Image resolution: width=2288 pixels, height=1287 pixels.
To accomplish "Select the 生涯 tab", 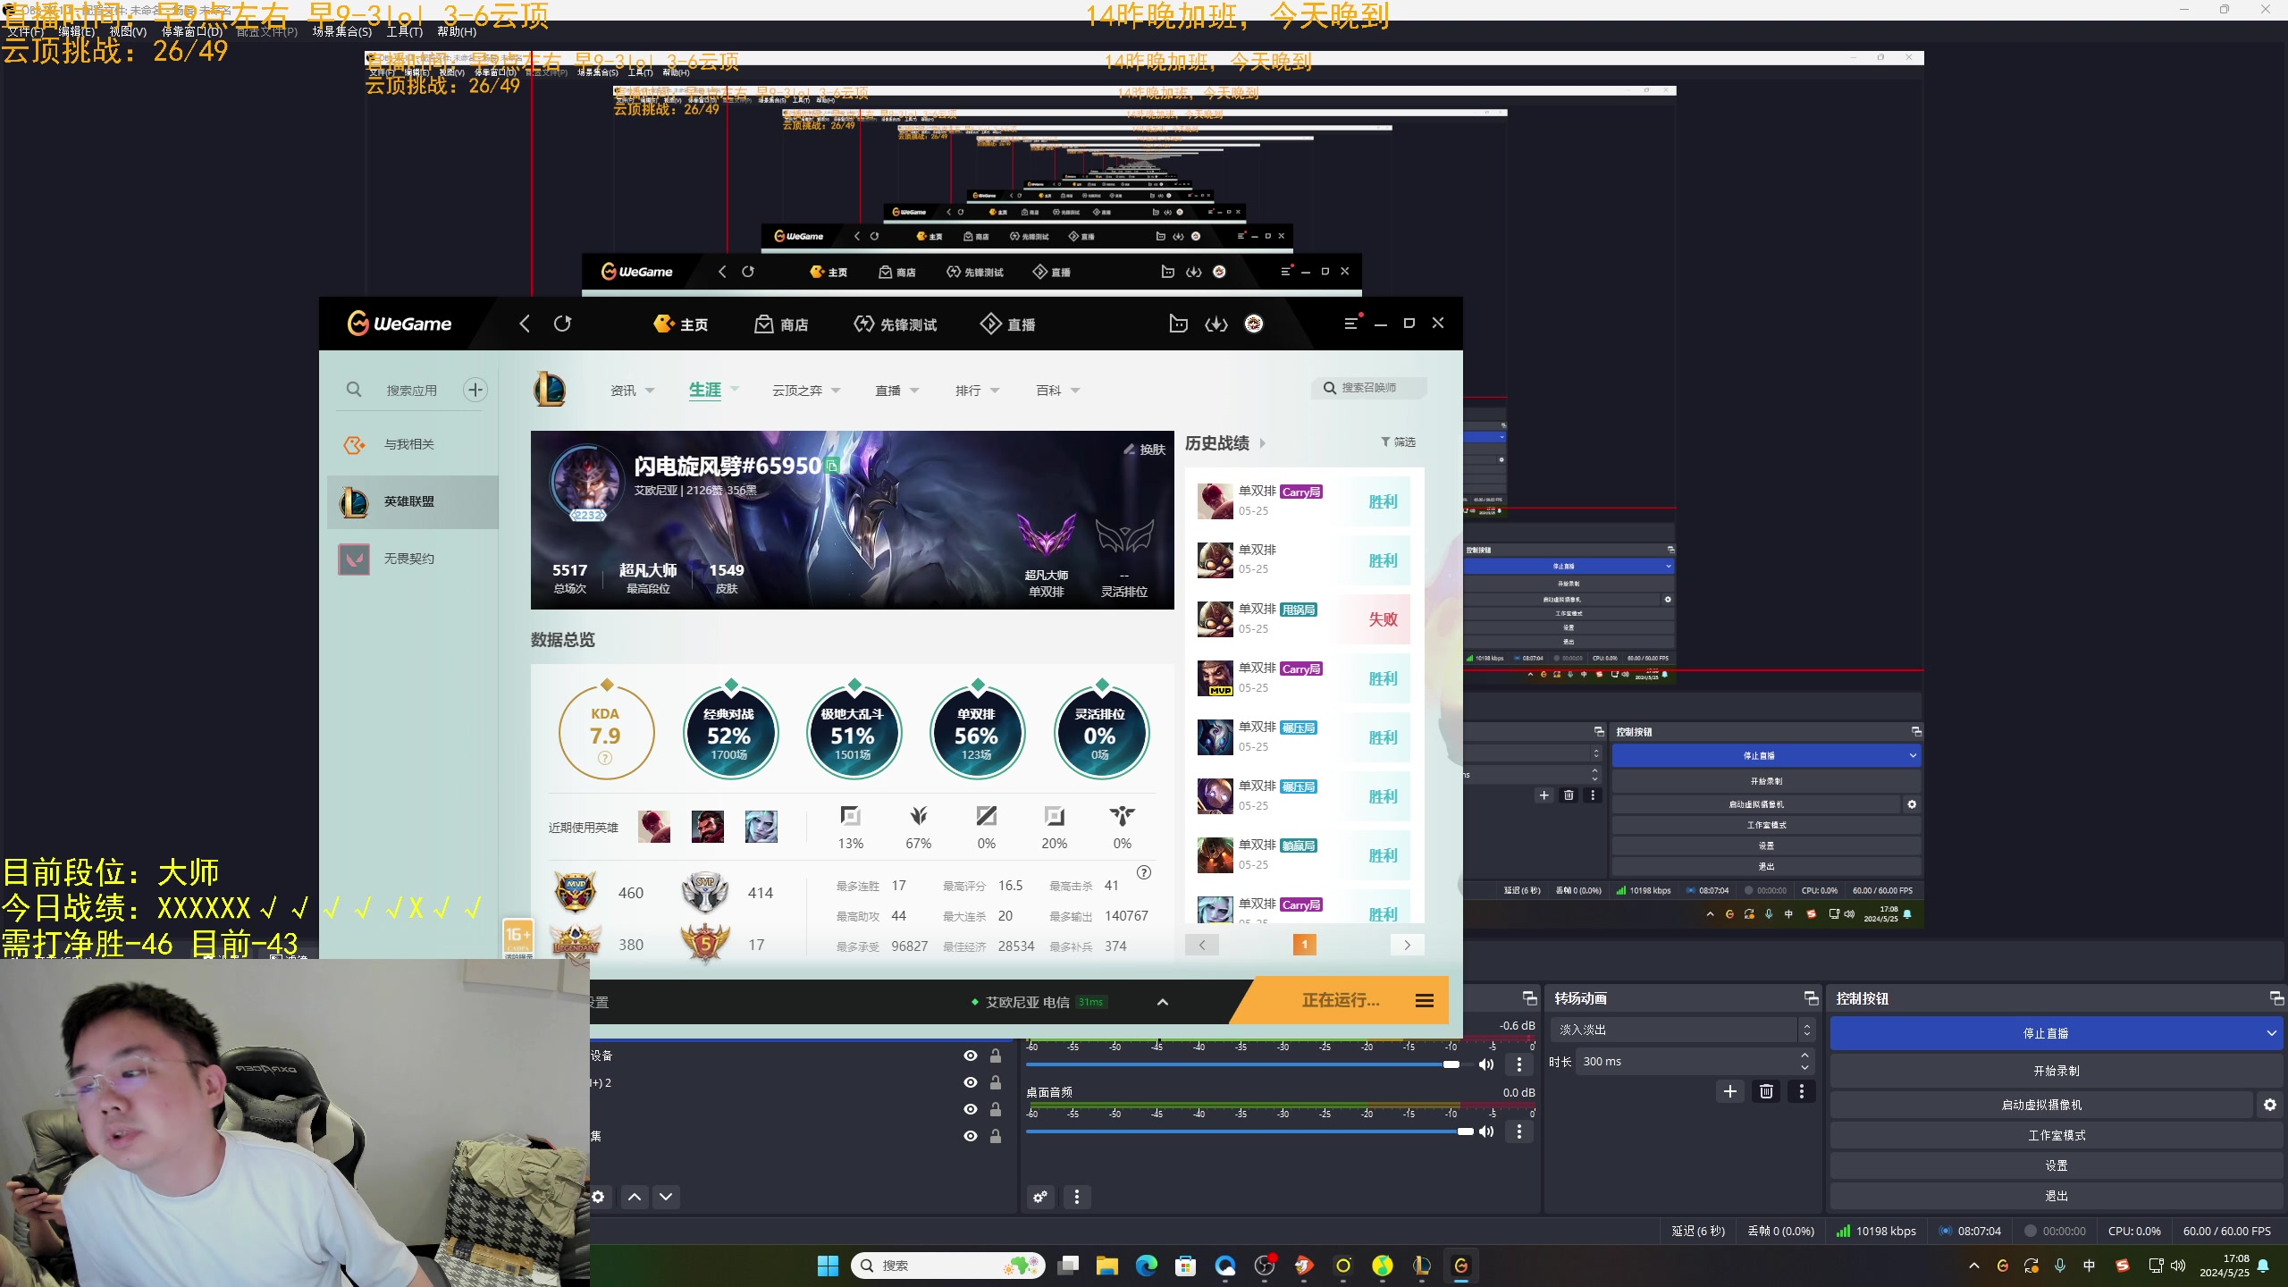I will pos(705,390).
